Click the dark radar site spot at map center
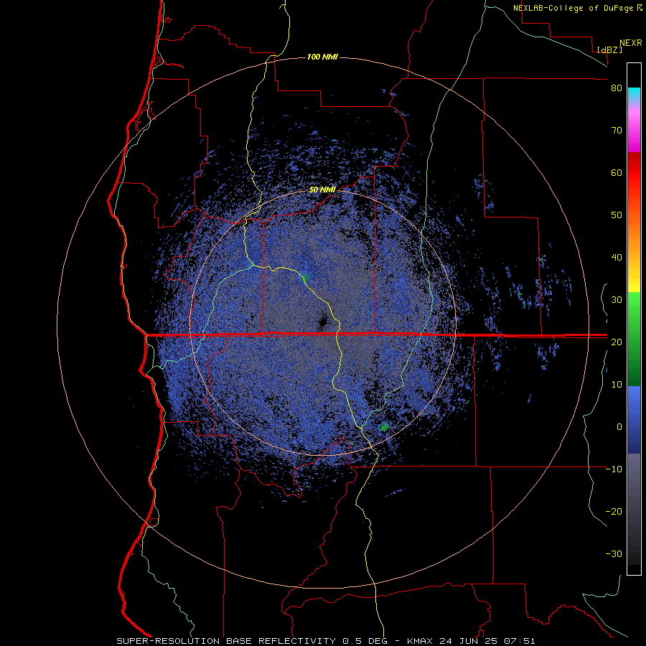The width and height of the screenshot is (646, 646). coord(323,321)
